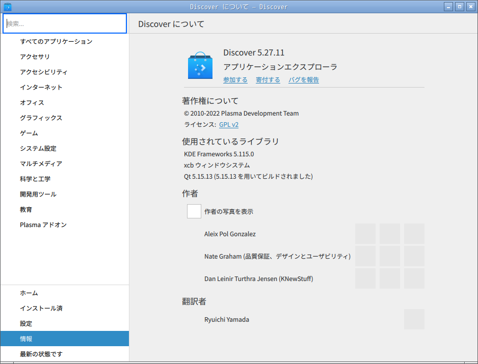Select the アクセサリ category
478x364 pixels.
click(x=65, y=57)
